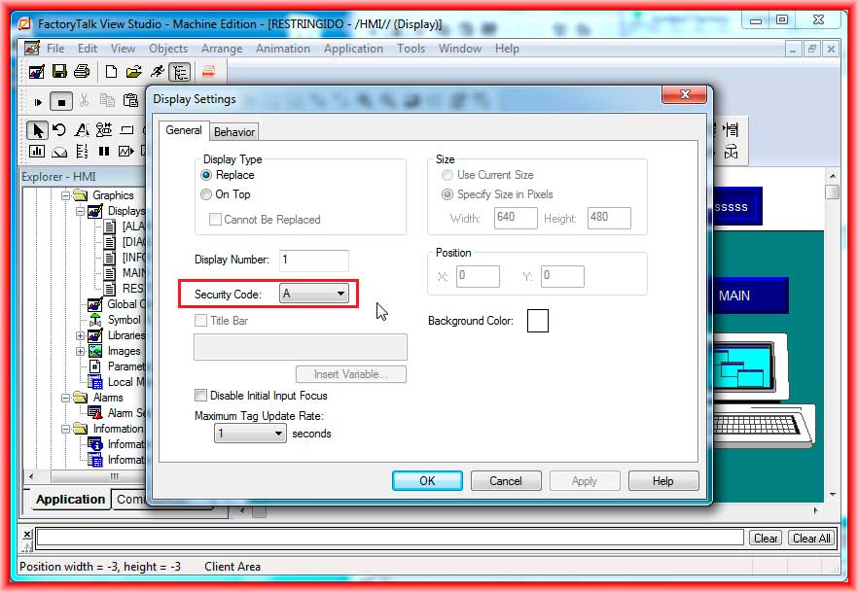Screen dimensions: 858x592
Task: Click the Cancel button
Action: tap(506, 480)
